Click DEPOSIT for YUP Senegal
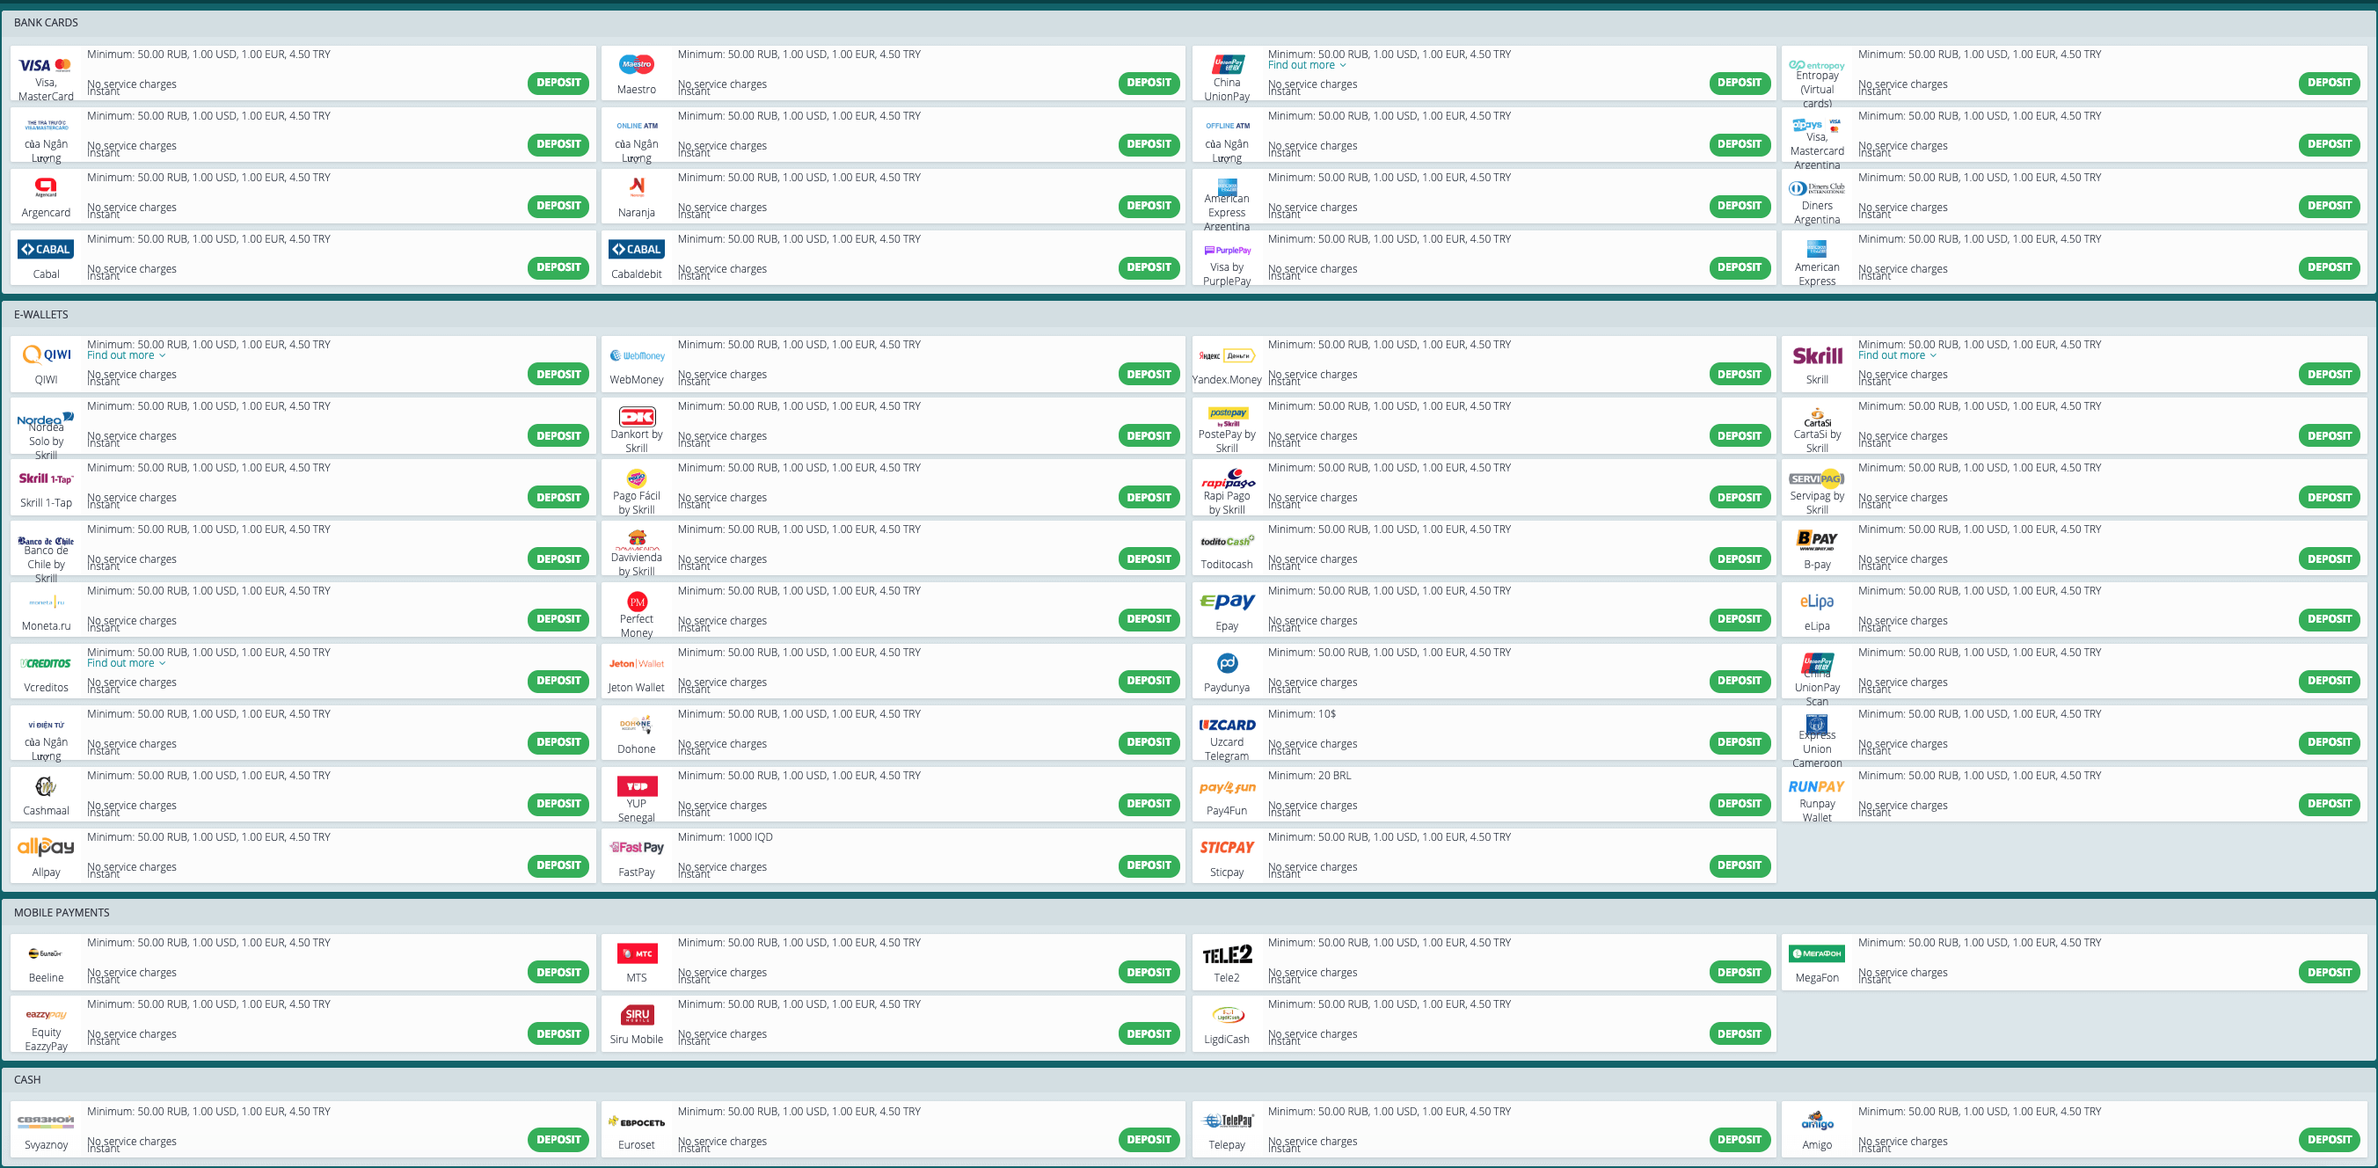Viewport: 2378px width, 1168px height. pyautogui.click(x=1149, y=804)
